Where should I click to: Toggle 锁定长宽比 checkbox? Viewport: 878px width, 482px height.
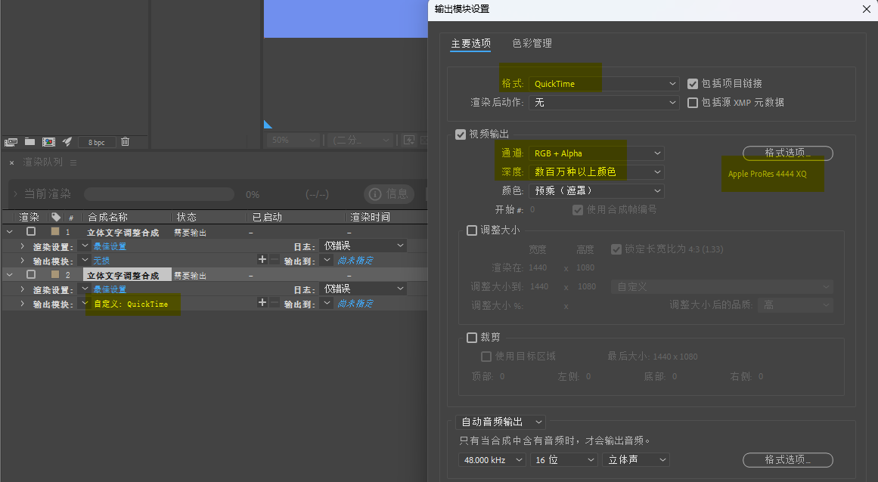[616, 249]
